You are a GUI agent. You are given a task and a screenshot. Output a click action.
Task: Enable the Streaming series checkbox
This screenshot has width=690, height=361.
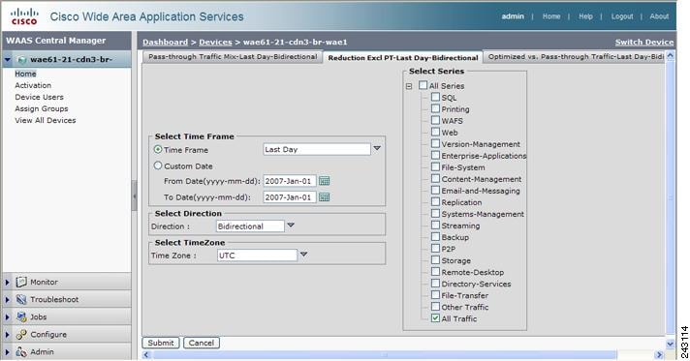[435, 225]
